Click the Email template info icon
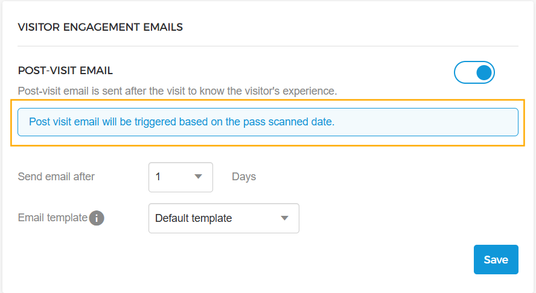Screen dimensions: 536x293 pyautogui.click(x=97, y=218)
